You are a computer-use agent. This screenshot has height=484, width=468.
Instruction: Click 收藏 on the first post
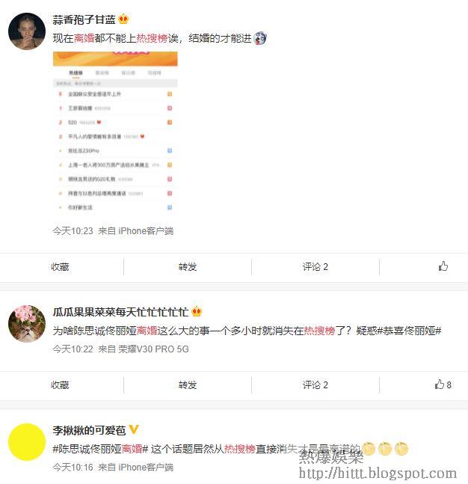click(x=60, y=267)
